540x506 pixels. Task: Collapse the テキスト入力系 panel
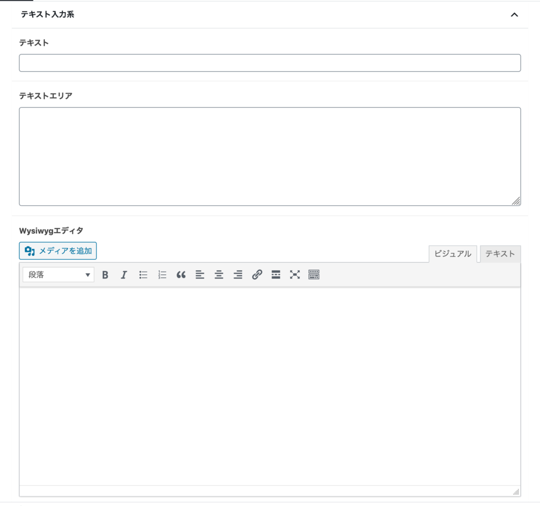[514, 14]
